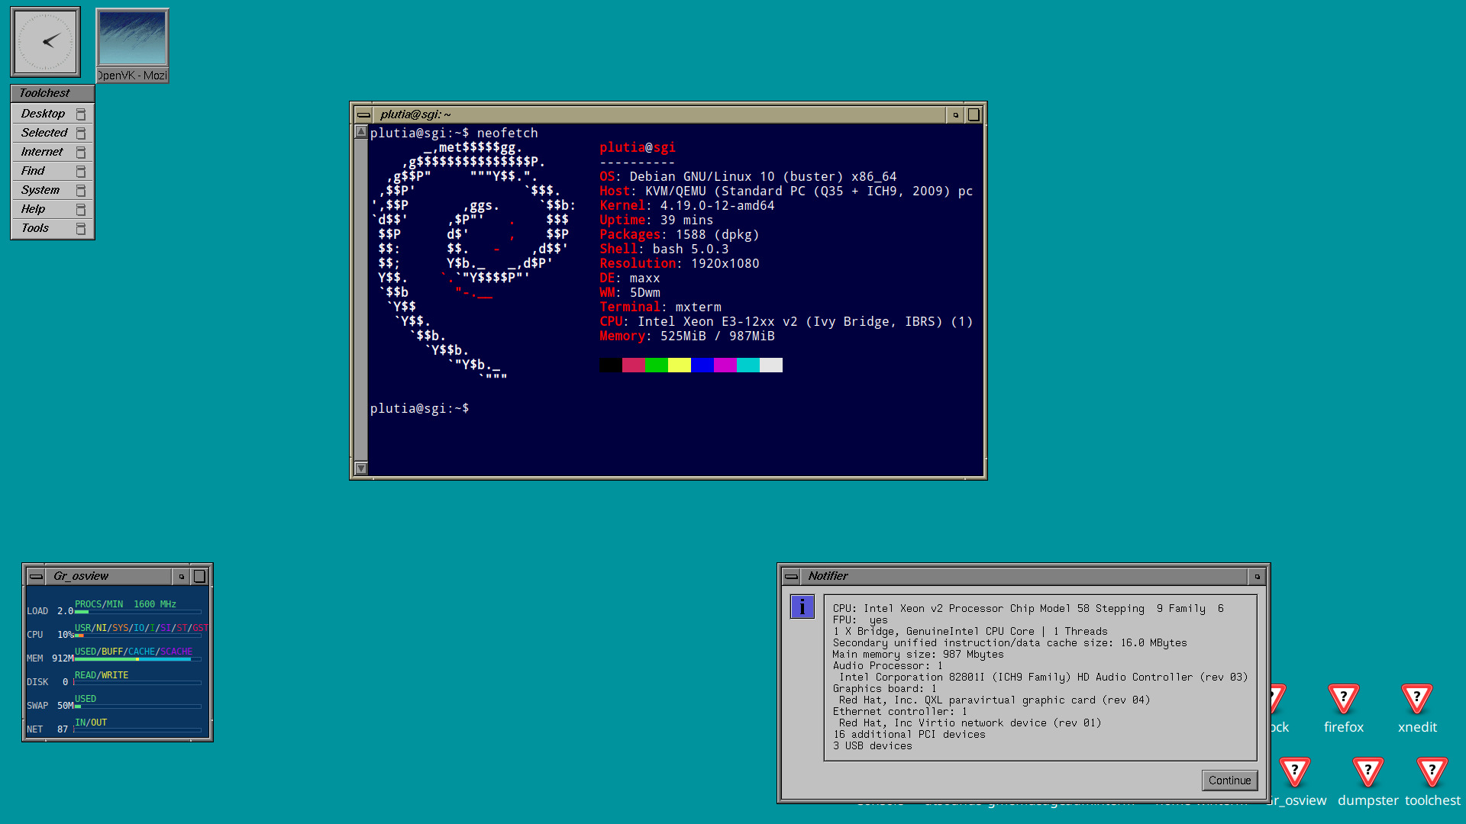Click the terminal scrollbar down arrow
The height and width of the screenshot is (824, 1466).
[361, 468]
